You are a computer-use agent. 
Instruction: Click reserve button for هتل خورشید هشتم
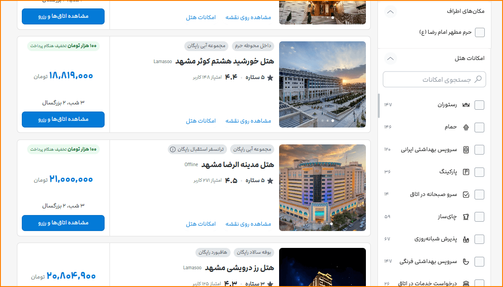[x=63, y=120]
